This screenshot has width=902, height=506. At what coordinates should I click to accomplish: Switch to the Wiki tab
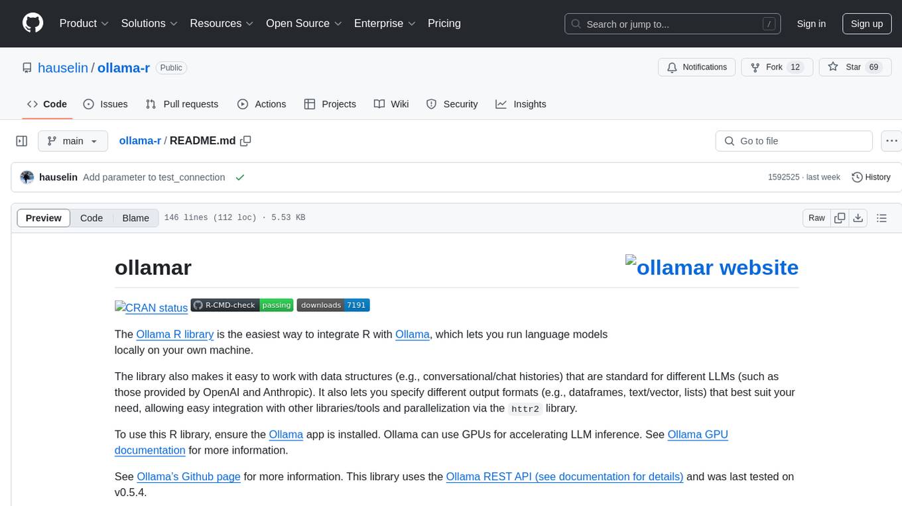click(391, 104)
